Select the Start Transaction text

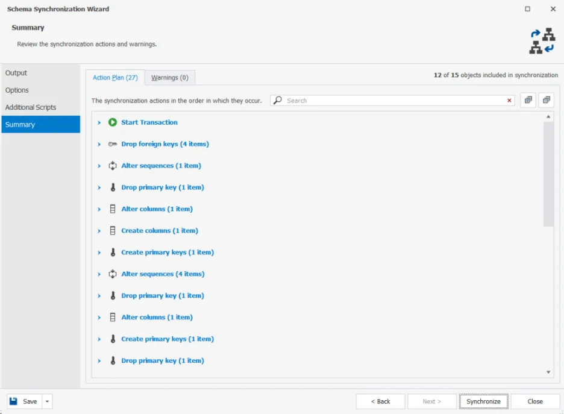pos(149,122)
